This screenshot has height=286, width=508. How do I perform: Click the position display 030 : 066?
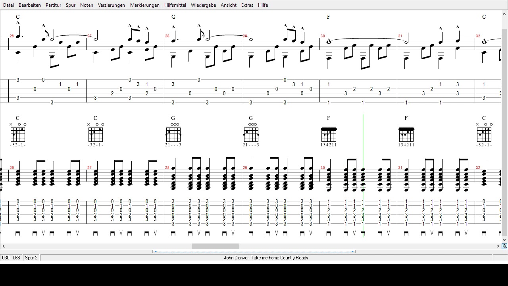tap(11, 258)
